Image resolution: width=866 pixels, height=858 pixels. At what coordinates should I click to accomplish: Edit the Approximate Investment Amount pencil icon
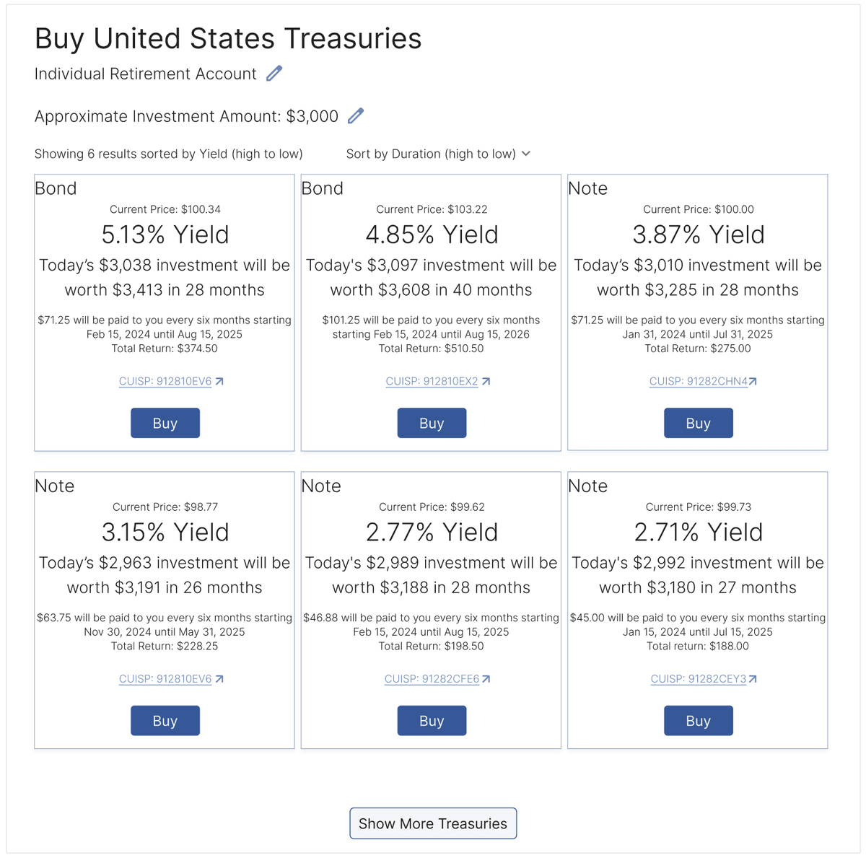(x=356, y=116)
